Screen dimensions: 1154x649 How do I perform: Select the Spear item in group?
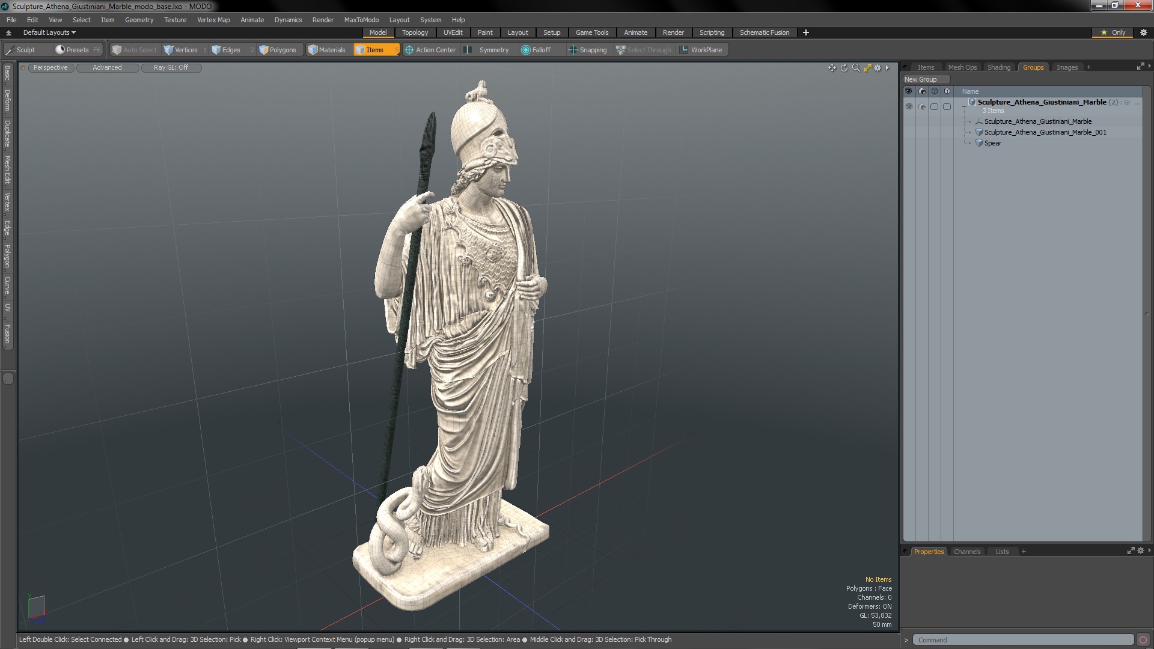[992, 143]
